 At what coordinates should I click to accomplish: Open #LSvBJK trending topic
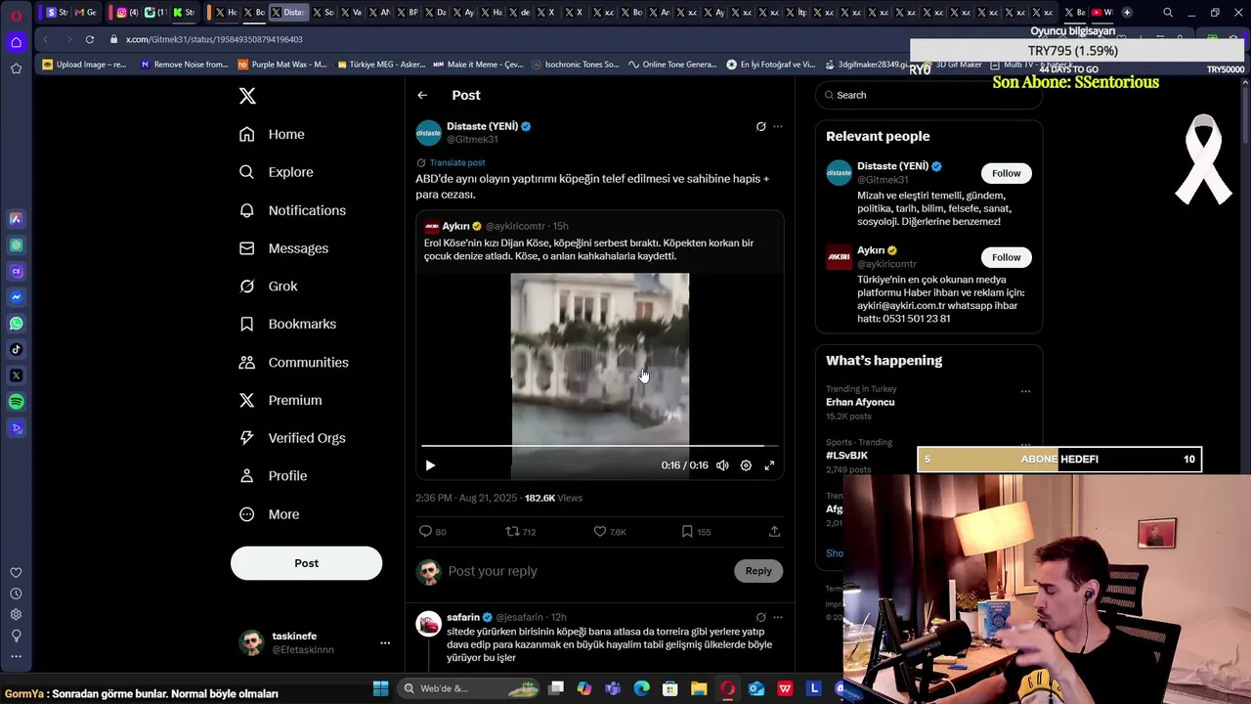(x=846, y=455)
